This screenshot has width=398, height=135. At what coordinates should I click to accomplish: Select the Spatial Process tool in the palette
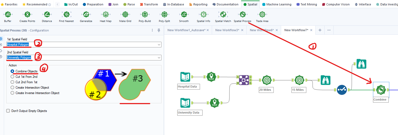(x=242, y=17)
